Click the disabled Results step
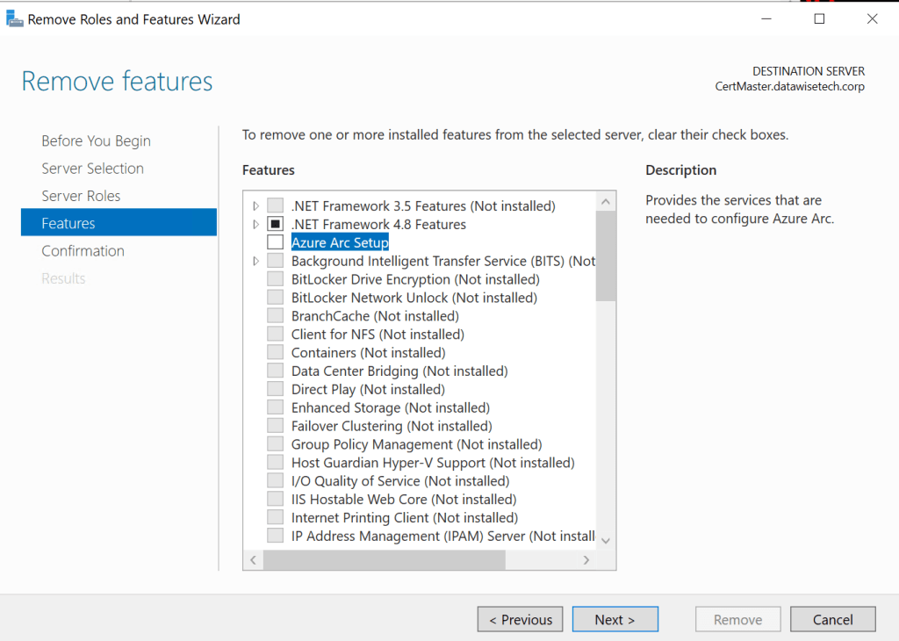Image resolution: width=899 pixels, height=641 pixels. coord(63,278)
